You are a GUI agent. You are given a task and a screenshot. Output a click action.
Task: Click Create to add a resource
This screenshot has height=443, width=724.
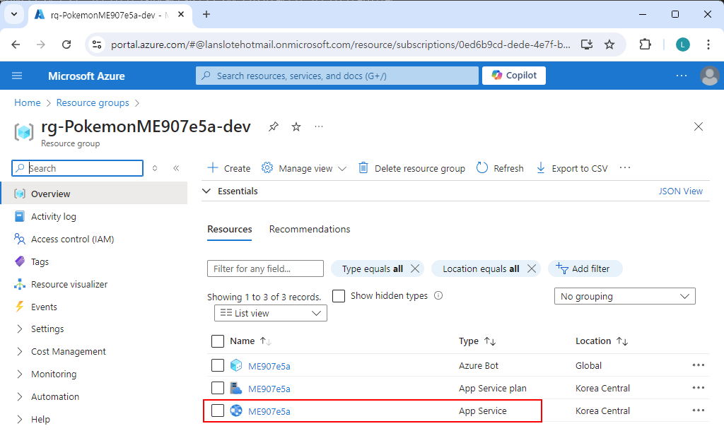tap(229, 168)
